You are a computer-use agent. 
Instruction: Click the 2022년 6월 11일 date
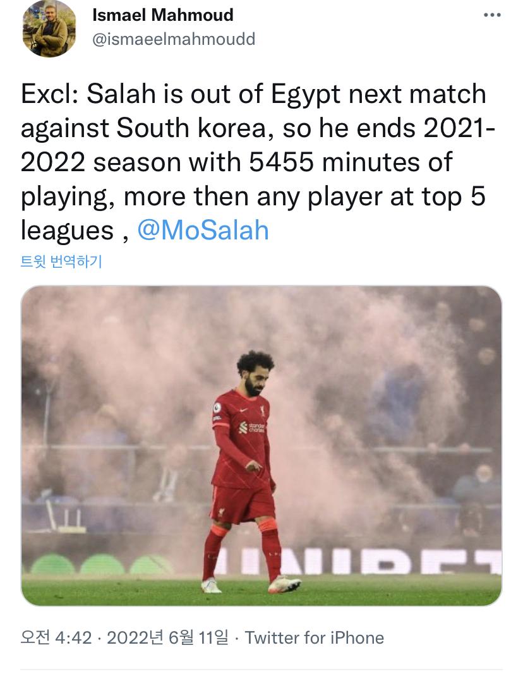167,637
